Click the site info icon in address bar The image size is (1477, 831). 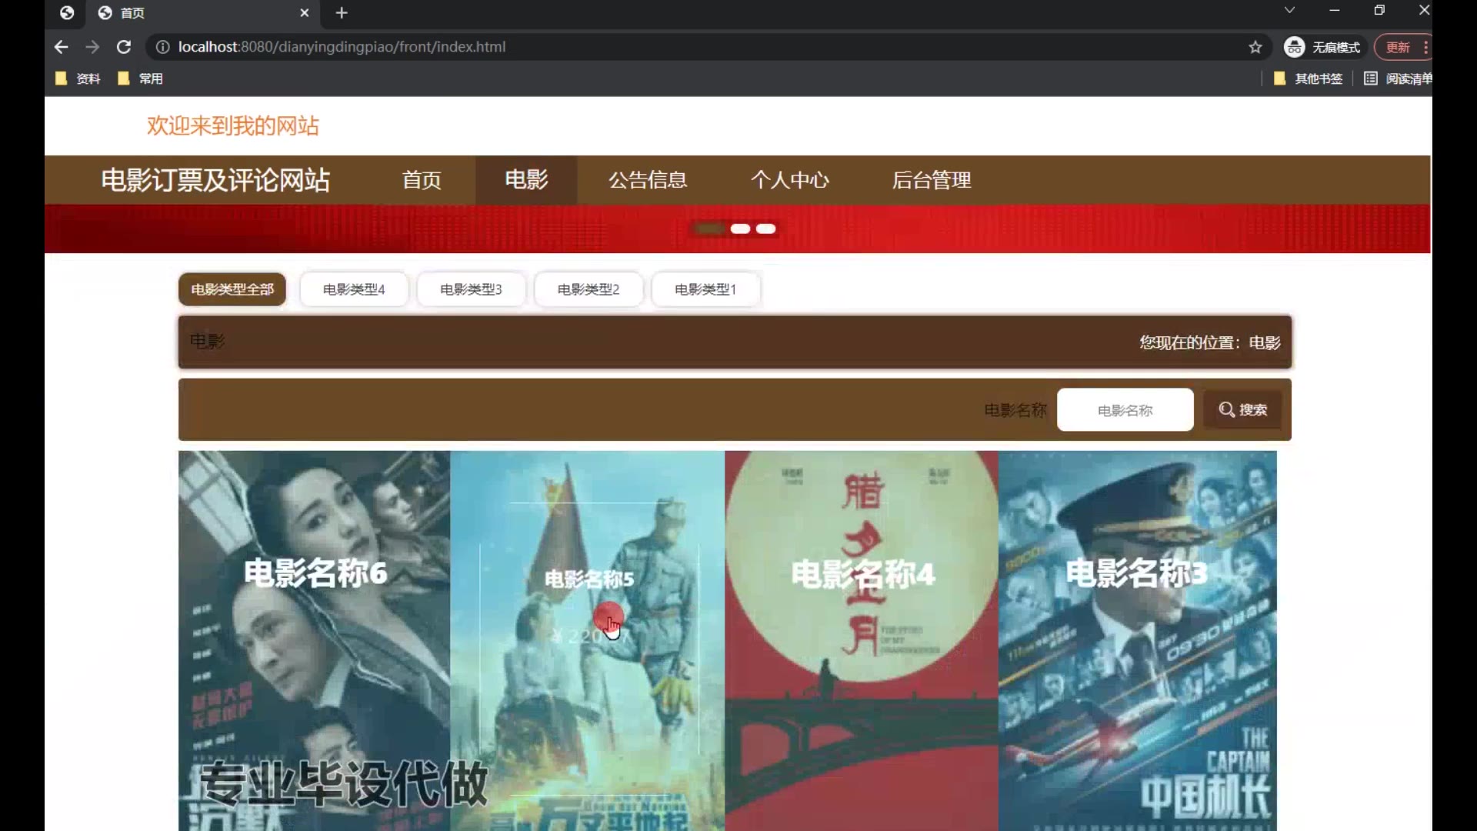point(162,47)
